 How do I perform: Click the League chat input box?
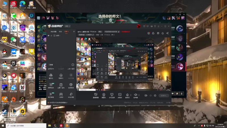[x=42, y=94]
